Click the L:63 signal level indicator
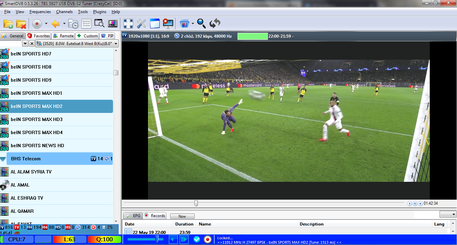Image resolution: width=457 pixels, height=245 pixels. coord(69,239)
